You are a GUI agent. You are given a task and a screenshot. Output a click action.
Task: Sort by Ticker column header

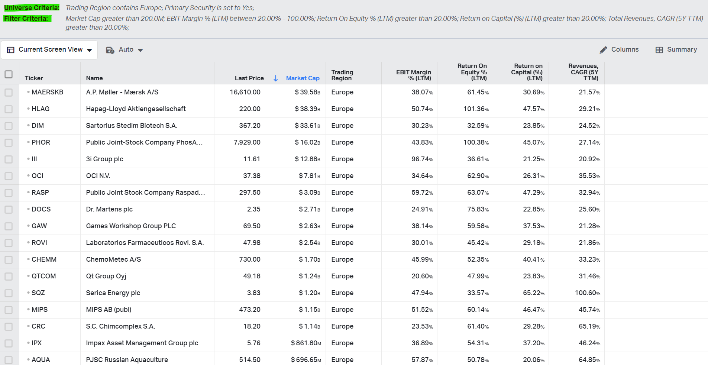click(x=34, y=78)
